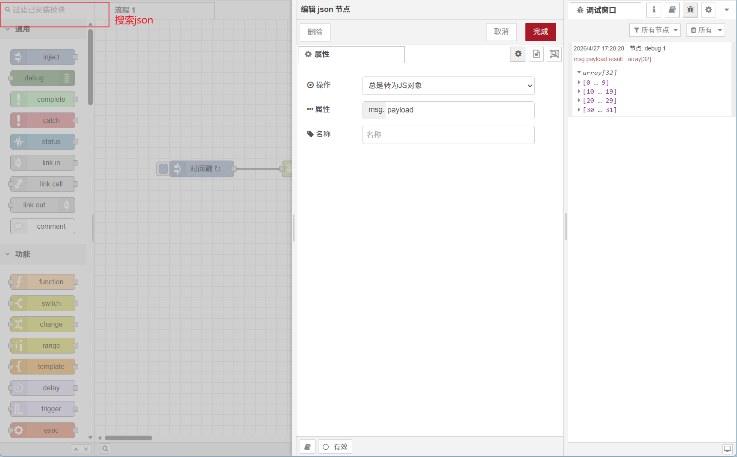Image resolution: width=737 pixels, height=457 pixels.
Task: Open the 所有 clear messages dropdown
Action: click(705, 30)
